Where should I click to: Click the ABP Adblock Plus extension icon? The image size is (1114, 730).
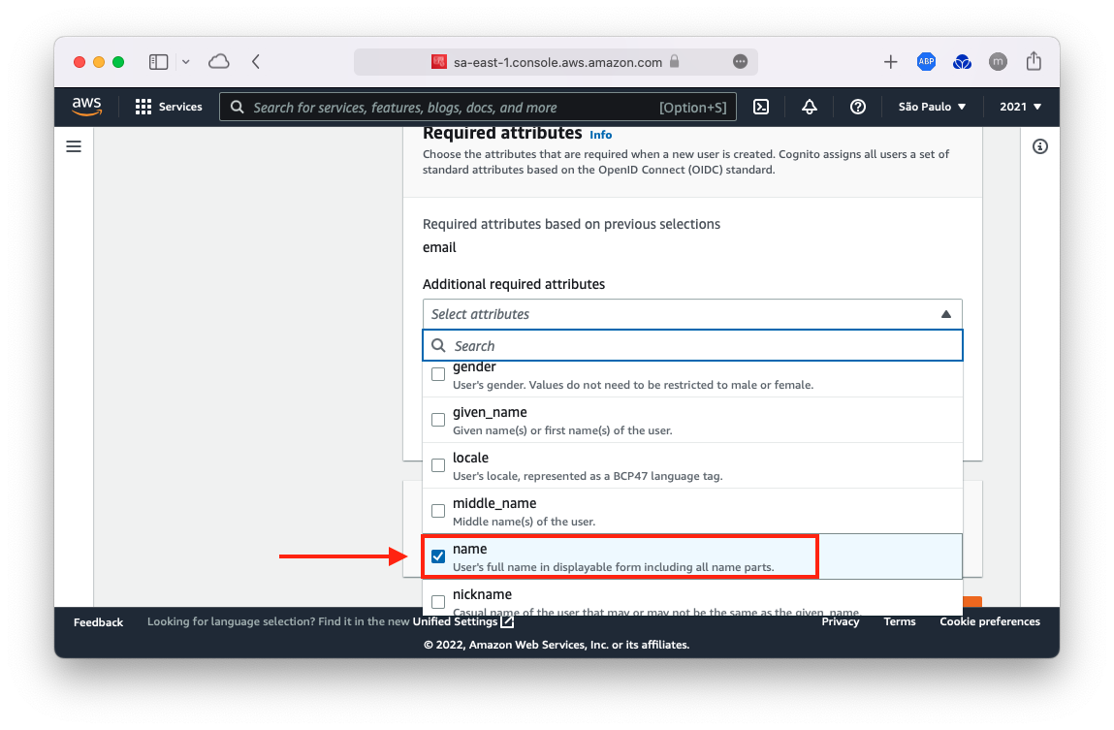[926, 62]
